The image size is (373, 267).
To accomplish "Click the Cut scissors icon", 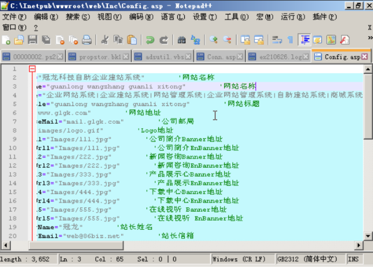I will (105, 40).
